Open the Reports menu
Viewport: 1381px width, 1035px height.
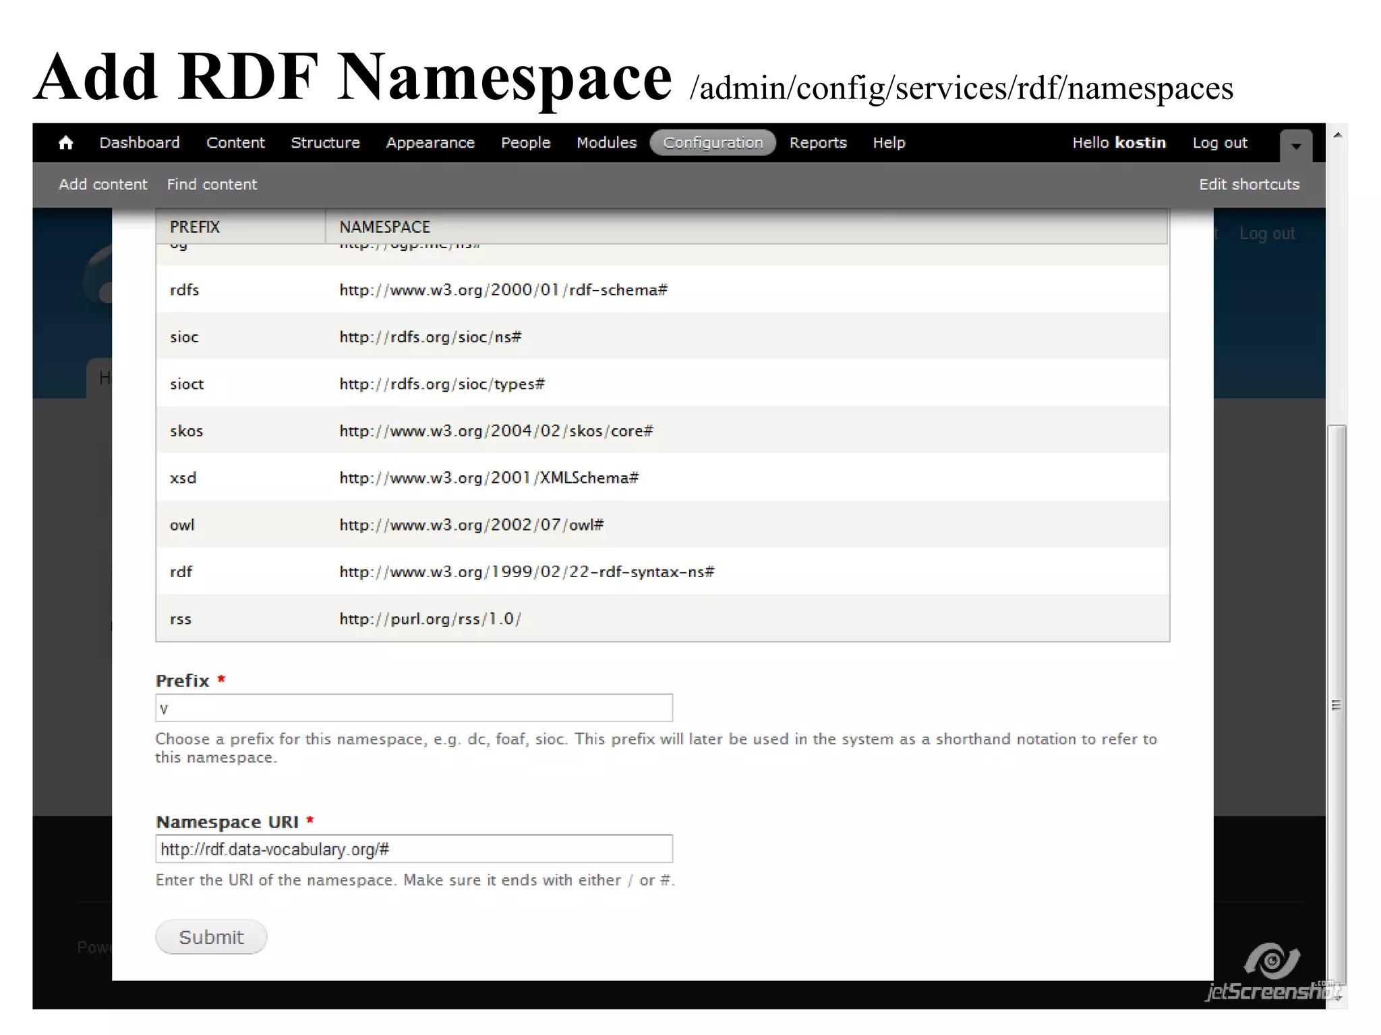click(818, 143)
